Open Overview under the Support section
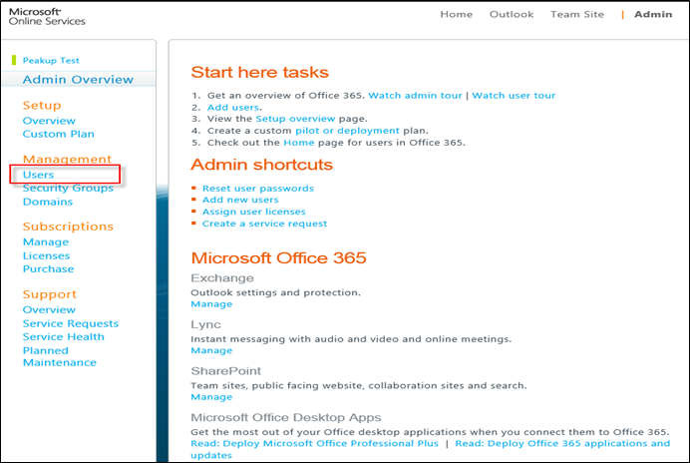Image resolution: width=690 pixels, height=463 pixels. (49, 309)
